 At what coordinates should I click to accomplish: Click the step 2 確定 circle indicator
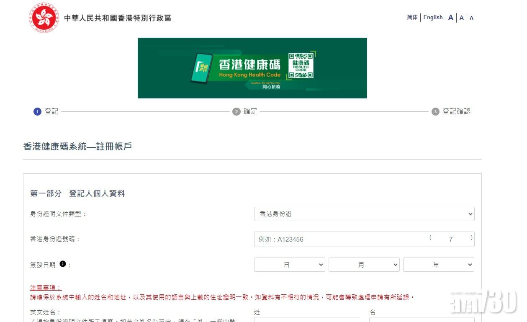[x=237, y=112]
